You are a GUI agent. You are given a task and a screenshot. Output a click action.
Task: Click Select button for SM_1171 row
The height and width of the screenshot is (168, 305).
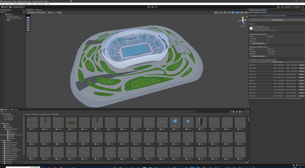301,65
